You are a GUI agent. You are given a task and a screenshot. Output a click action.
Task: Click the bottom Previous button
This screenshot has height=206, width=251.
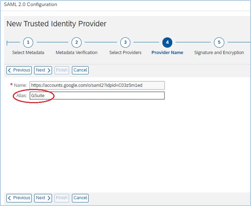[x=19, y=198]
